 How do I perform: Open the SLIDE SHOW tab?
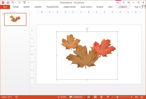coord(86,7)
